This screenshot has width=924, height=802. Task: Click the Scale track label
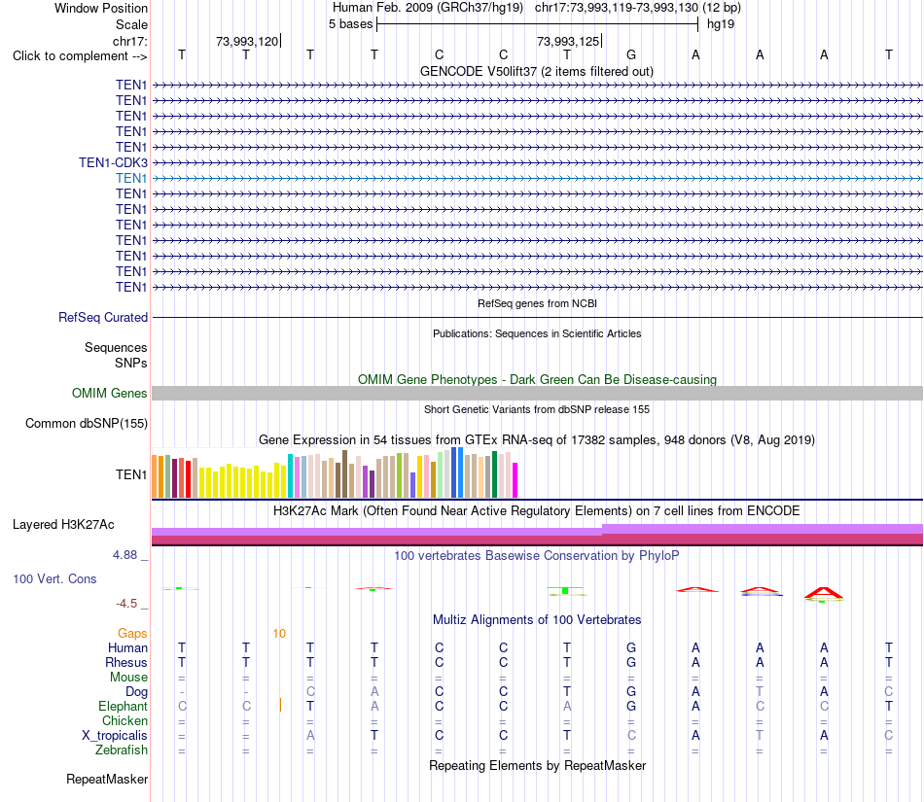tap(131, 24)
